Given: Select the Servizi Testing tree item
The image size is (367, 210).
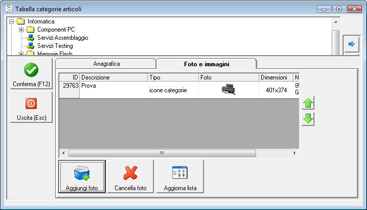Looking at the screenshot, I should coord(55,46).
